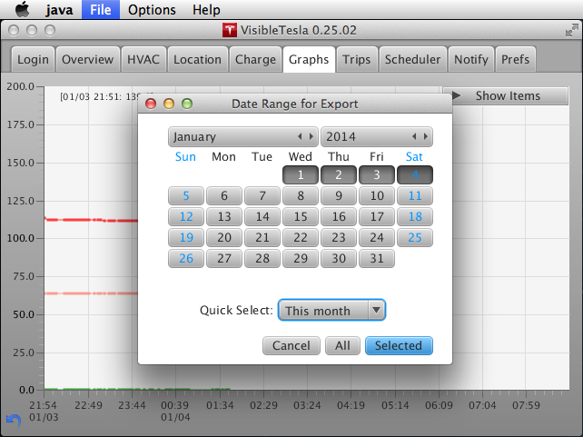The height and width of the screenshot is (437, 583).
Task: Click the Selected button
Action: [399, 345]
